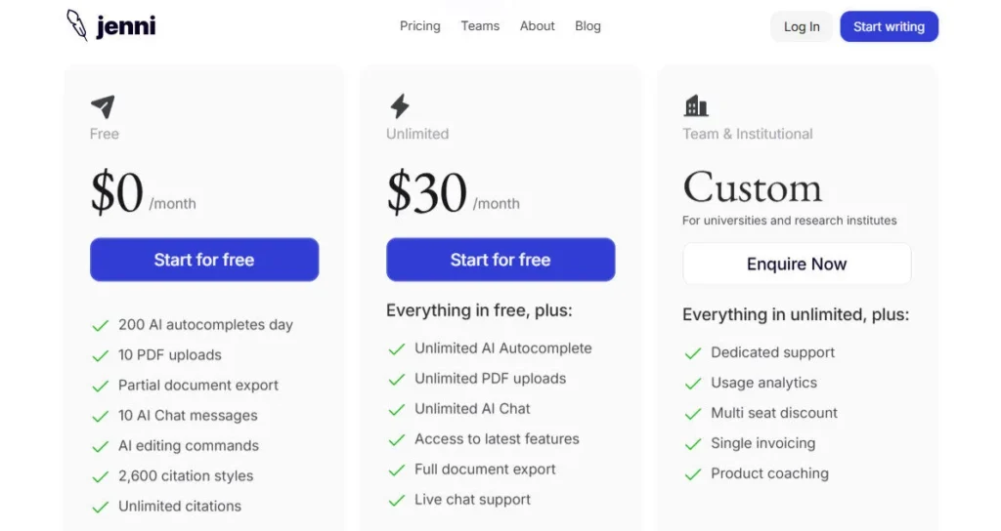This screenshot has height=531, width=1001.
Task: Navigate to the Blog
Action: pos(588,26)
